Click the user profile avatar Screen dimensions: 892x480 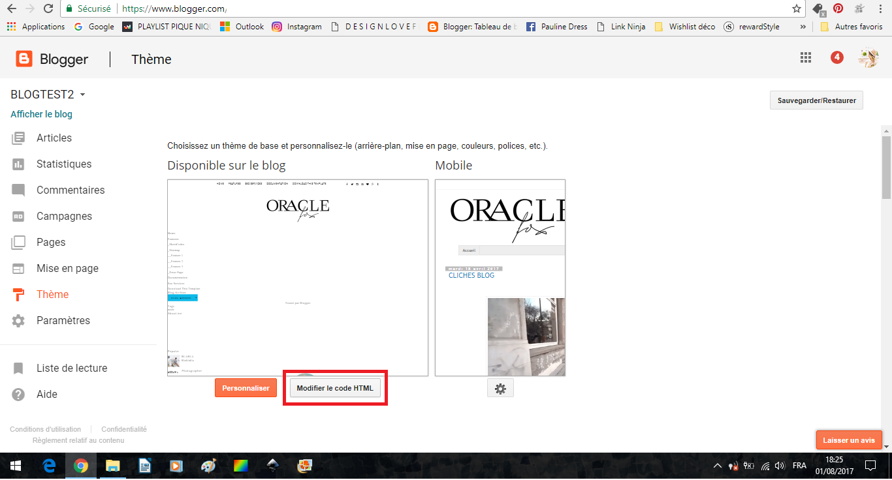[x=868, y=58]
